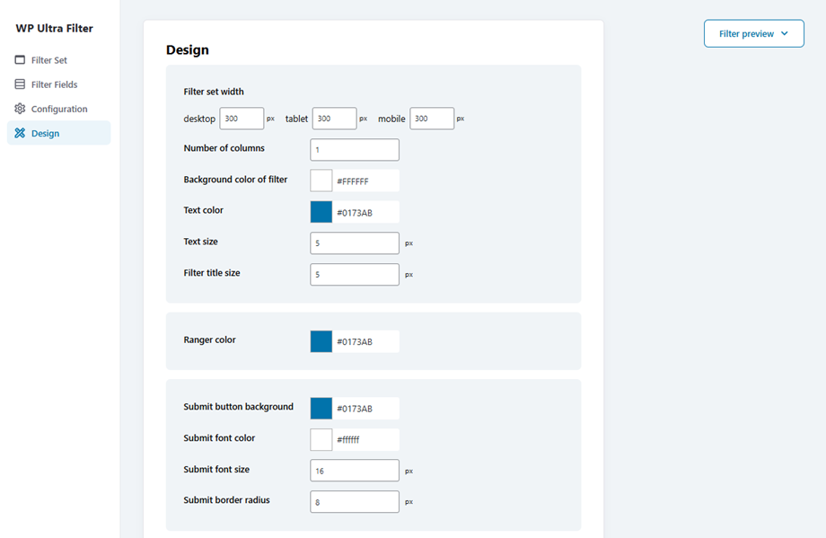Go to Filter Fields section

[x=54, y=84]
